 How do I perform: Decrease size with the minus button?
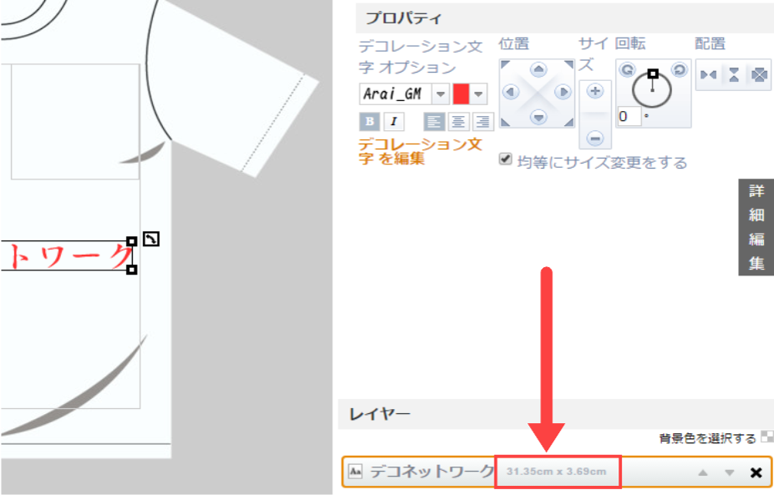(595, 138)
